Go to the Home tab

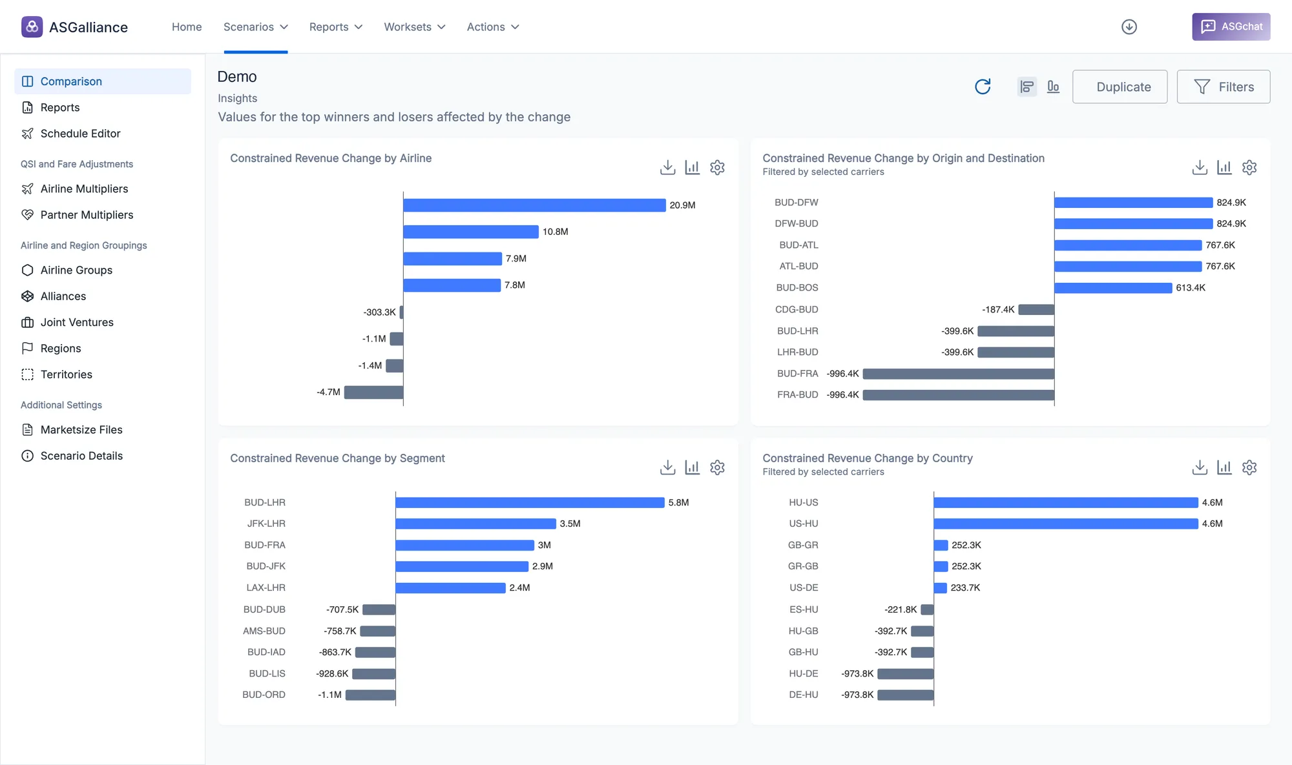tap(187, 26)
